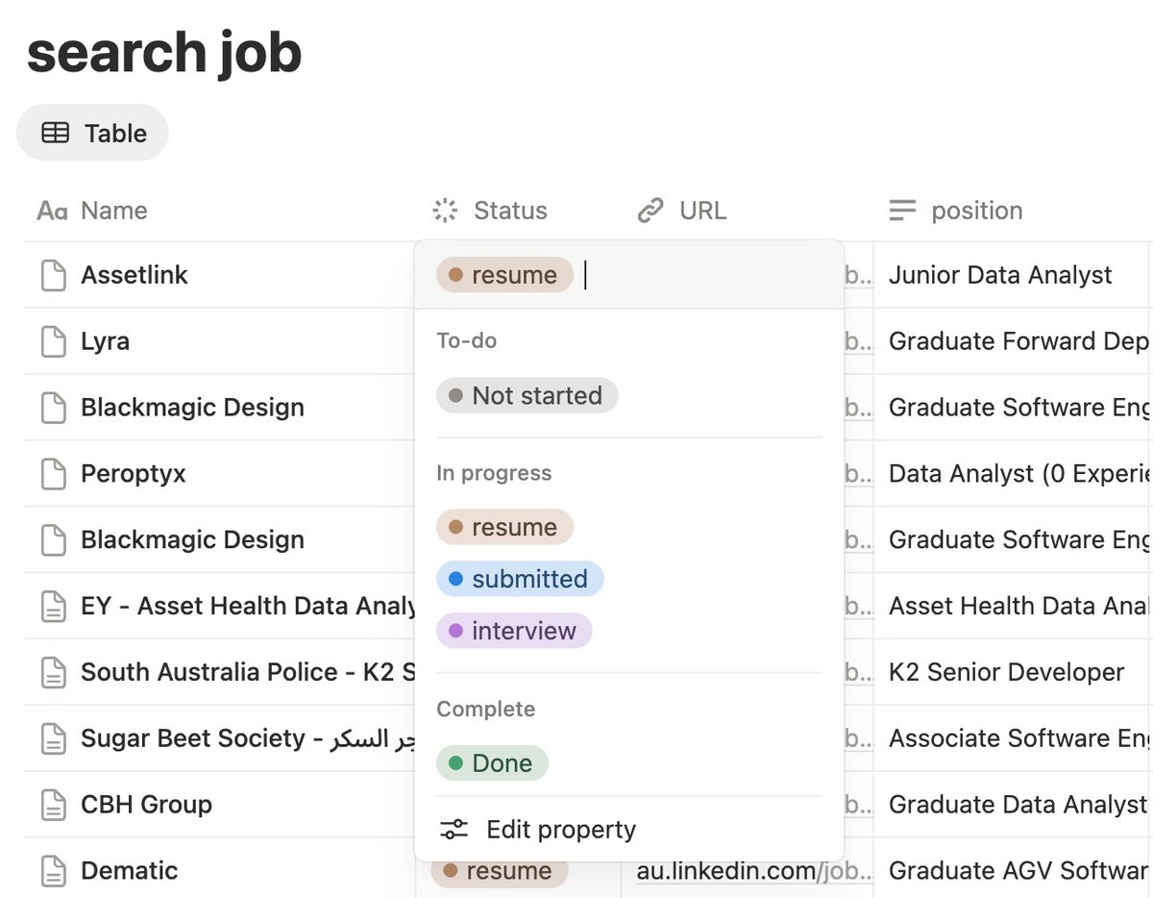
Task: Click the K2 Senior Developer position cell
Action: click(x=1006, y=672)
